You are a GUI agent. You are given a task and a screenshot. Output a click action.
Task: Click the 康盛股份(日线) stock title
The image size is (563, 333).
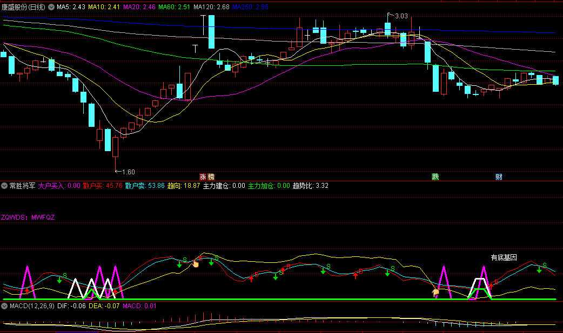coord(24,8)
